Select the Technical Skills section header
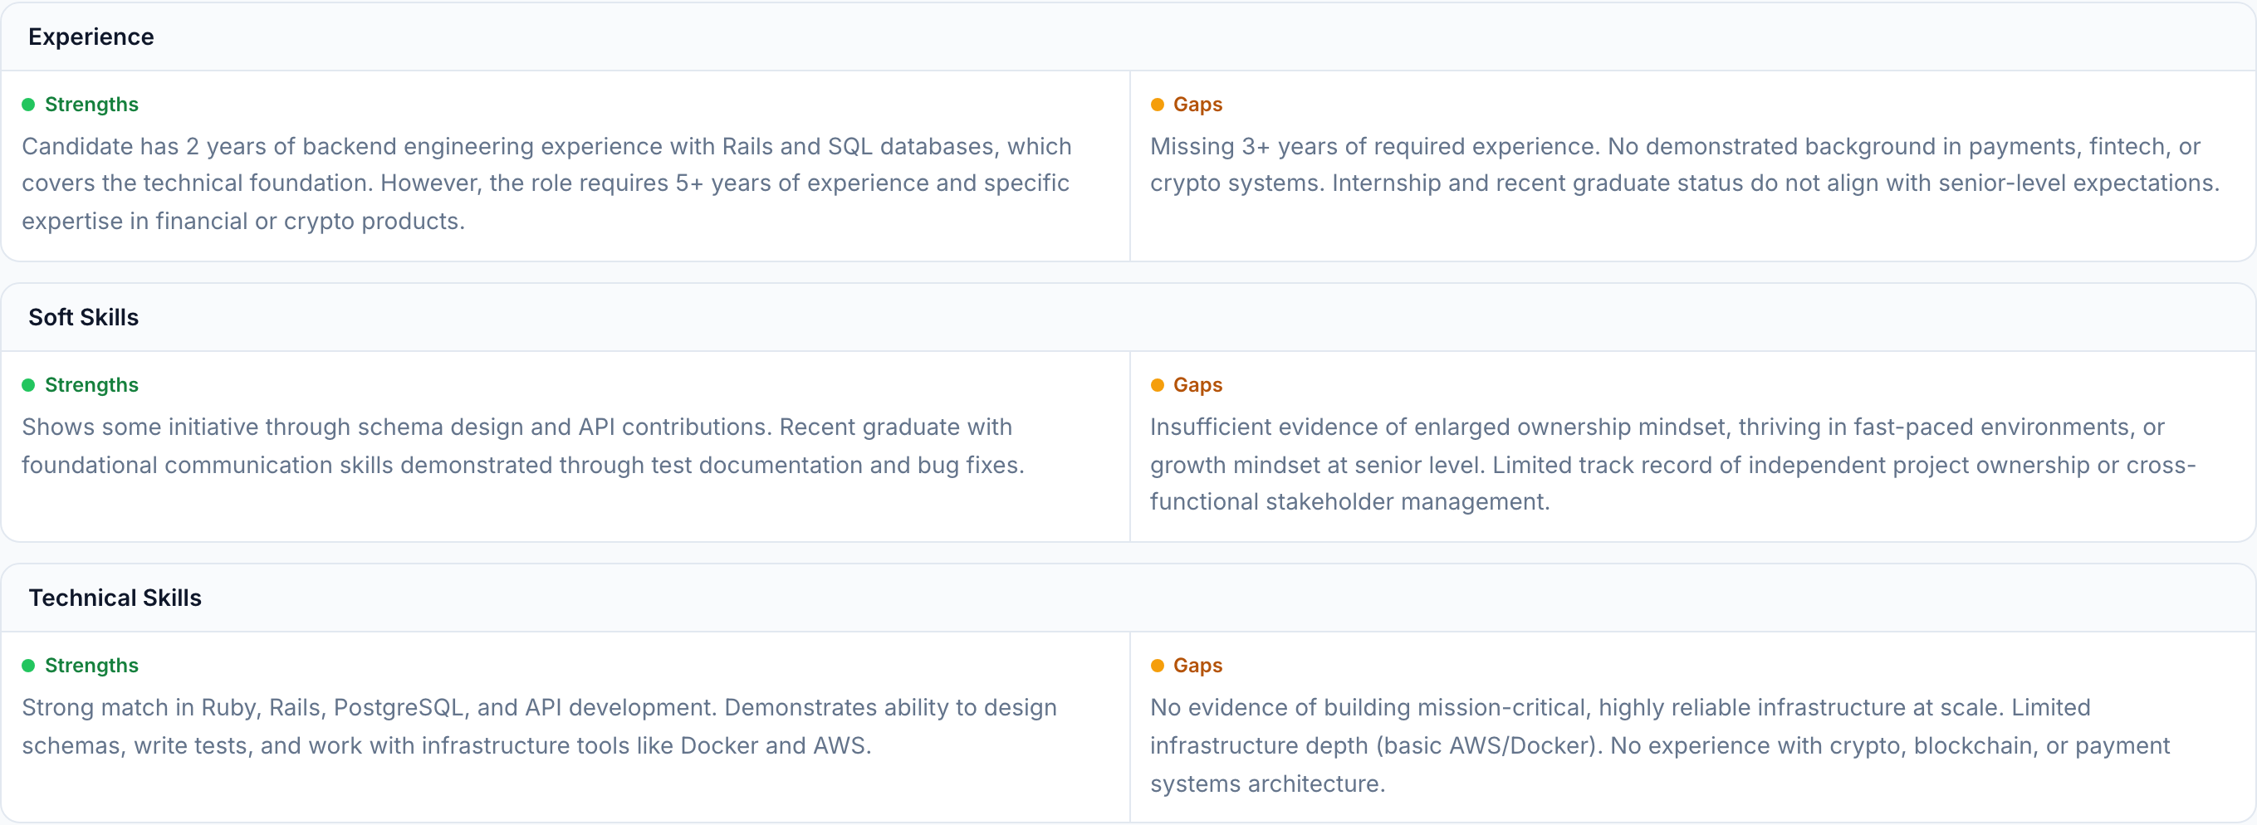This screenshot has height=825, width=2257. click(115, 598)
